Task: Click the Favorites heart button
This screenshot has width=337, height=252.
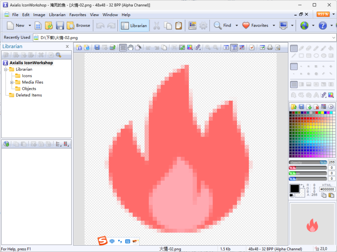Action: [255, 26]
